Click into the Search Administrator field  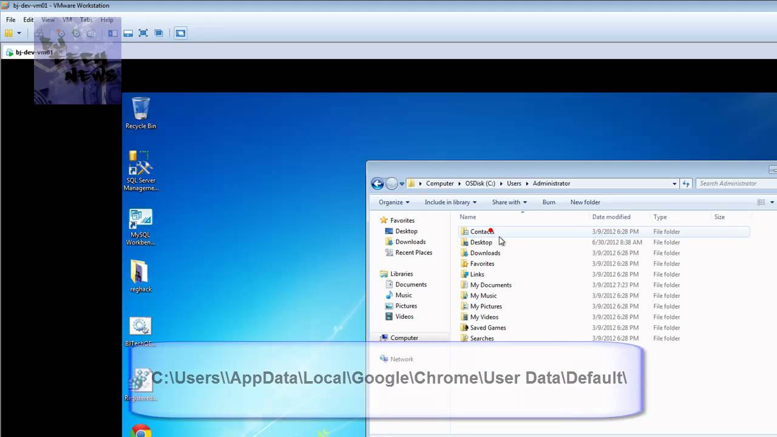[736, 183]
